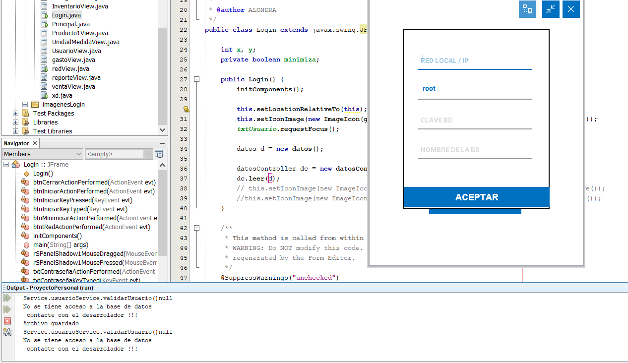Click the NOMBRE DE LA BD field
Screen dimensions: 628x363
474,150
